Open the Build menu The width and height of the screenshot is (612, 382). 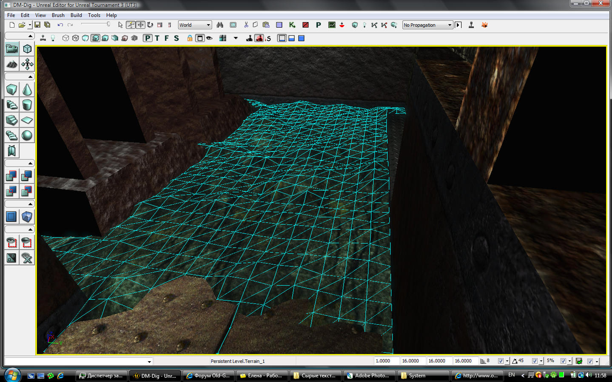[x=76, y=15]
